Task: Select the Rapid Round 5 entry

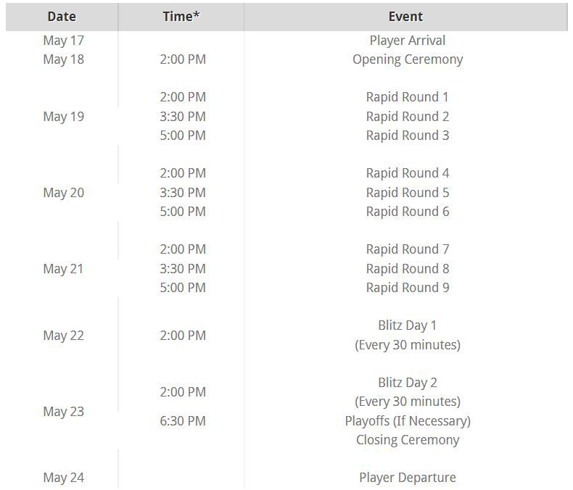Action: click(408, 193)
